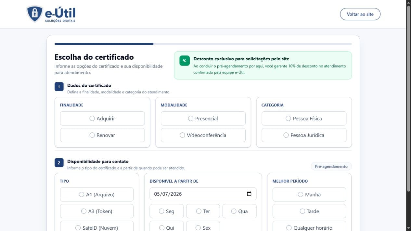Choose Qualquer horário period
Viewport: 411px width, 231px height.
tap(309, 226)
